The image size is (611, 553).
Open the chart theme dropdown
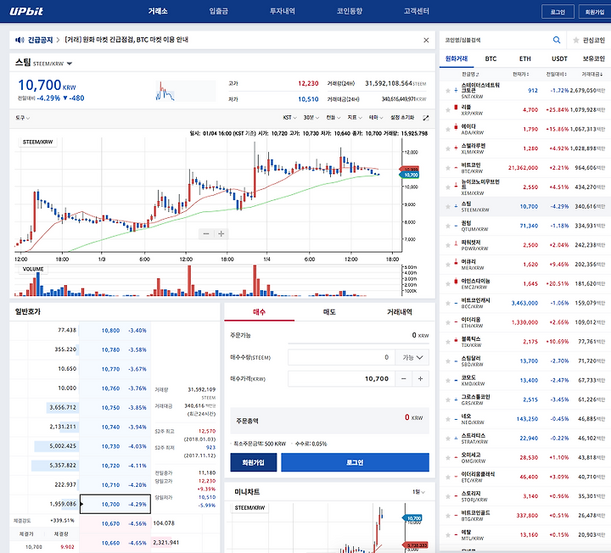376,118
